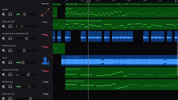The image size is (178, 100).
Task: Mute the Hollywood Strings track
Action: [x=4, y=74]
